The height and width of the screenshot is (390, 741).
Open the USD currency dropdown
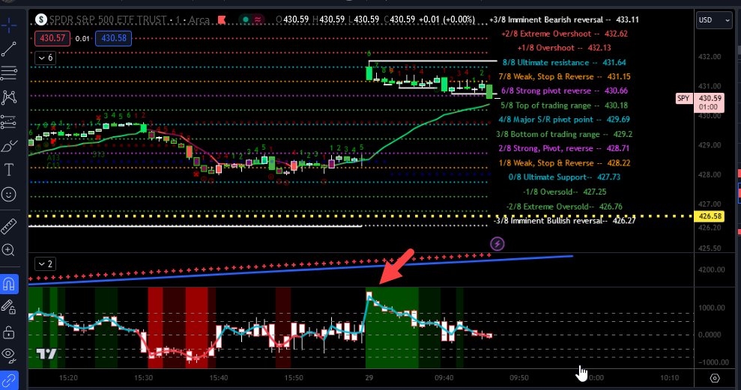pyautogui.click(x=713, y=20)
